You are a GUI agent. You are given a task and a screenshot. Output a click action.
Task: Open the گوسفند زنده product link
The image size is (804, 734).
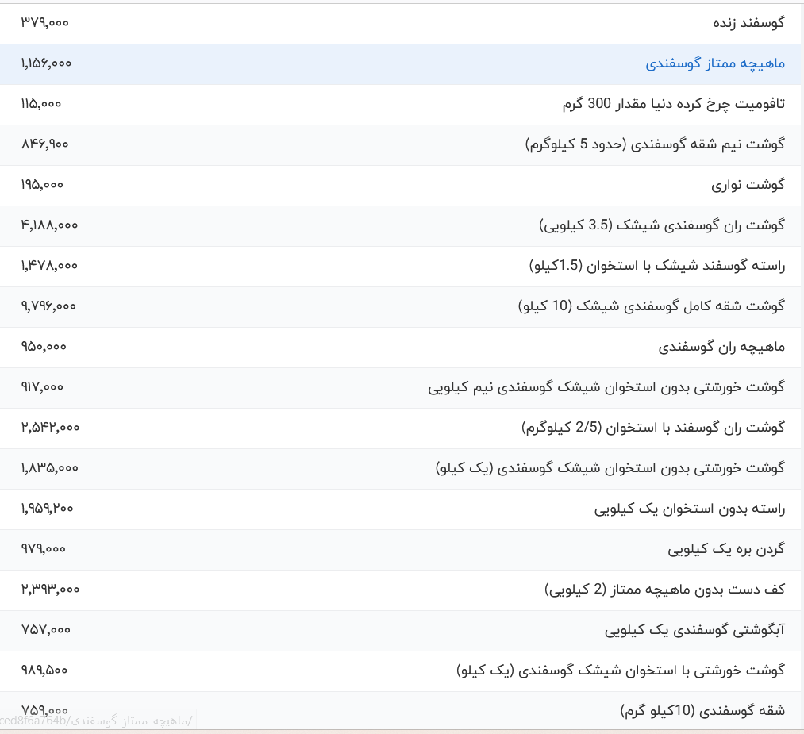click(748, 23)
